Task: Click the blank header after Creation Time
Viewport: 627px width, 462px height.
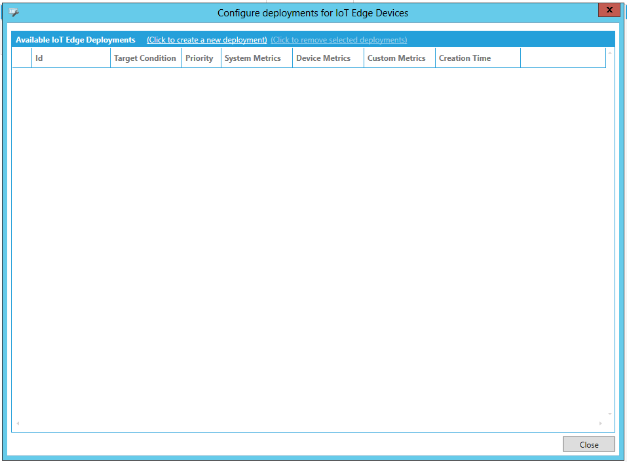Action: point(562,58)
